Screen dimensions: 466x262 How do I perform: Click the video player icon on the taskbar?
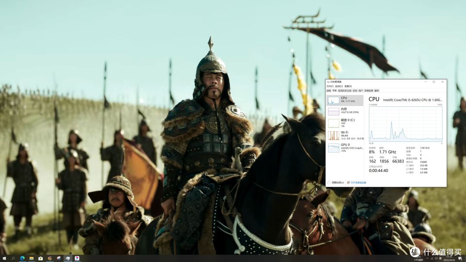[77, 259]
